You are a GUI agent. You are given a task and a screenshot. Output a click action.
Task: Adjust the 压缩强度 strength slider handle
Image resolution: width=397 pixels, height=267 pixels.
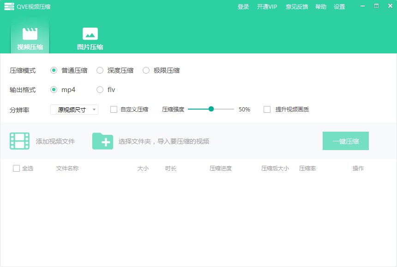pos(212,109)
